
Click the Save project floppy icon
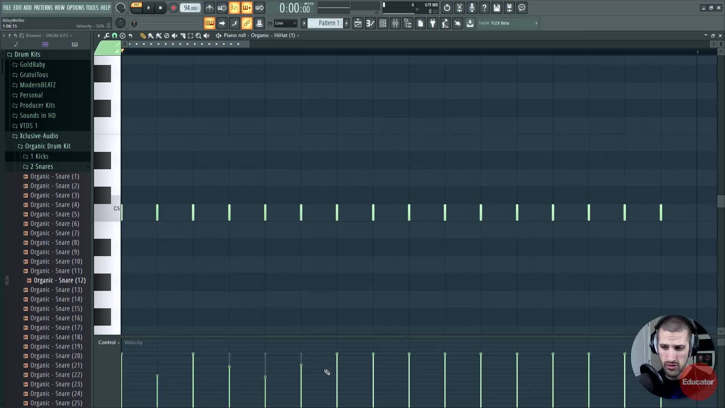tap(497, 8)
